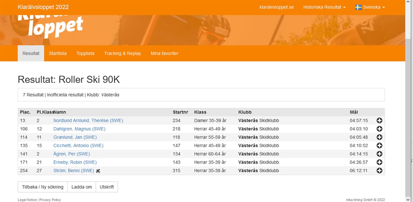Image resolution: width=413 pixels, height=202 pixels.
Task: Click start number 315
Action: point(176,170)
